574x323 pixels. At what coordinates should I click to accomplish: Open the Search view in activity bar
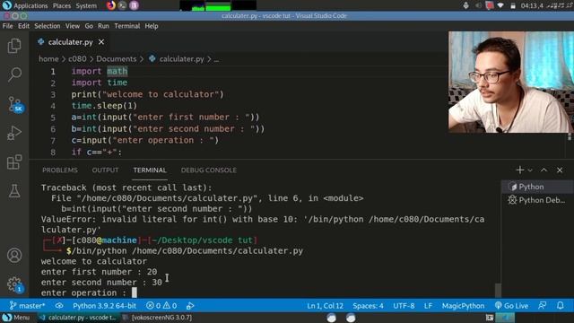coord(14,74)
